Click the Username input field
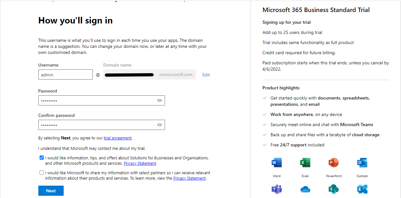This screenshot has height=198, width=401. point(66,75)
